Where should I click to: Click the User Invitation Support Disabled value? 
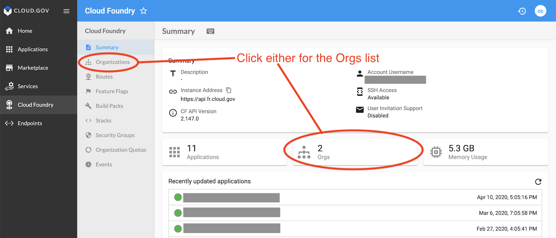coord(378,116)
